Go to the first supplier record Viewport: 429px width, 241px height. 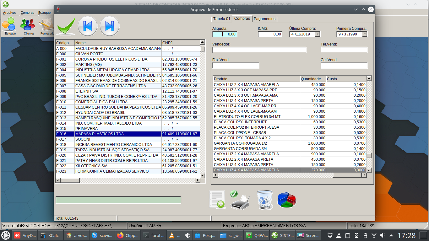pos(87,26)
